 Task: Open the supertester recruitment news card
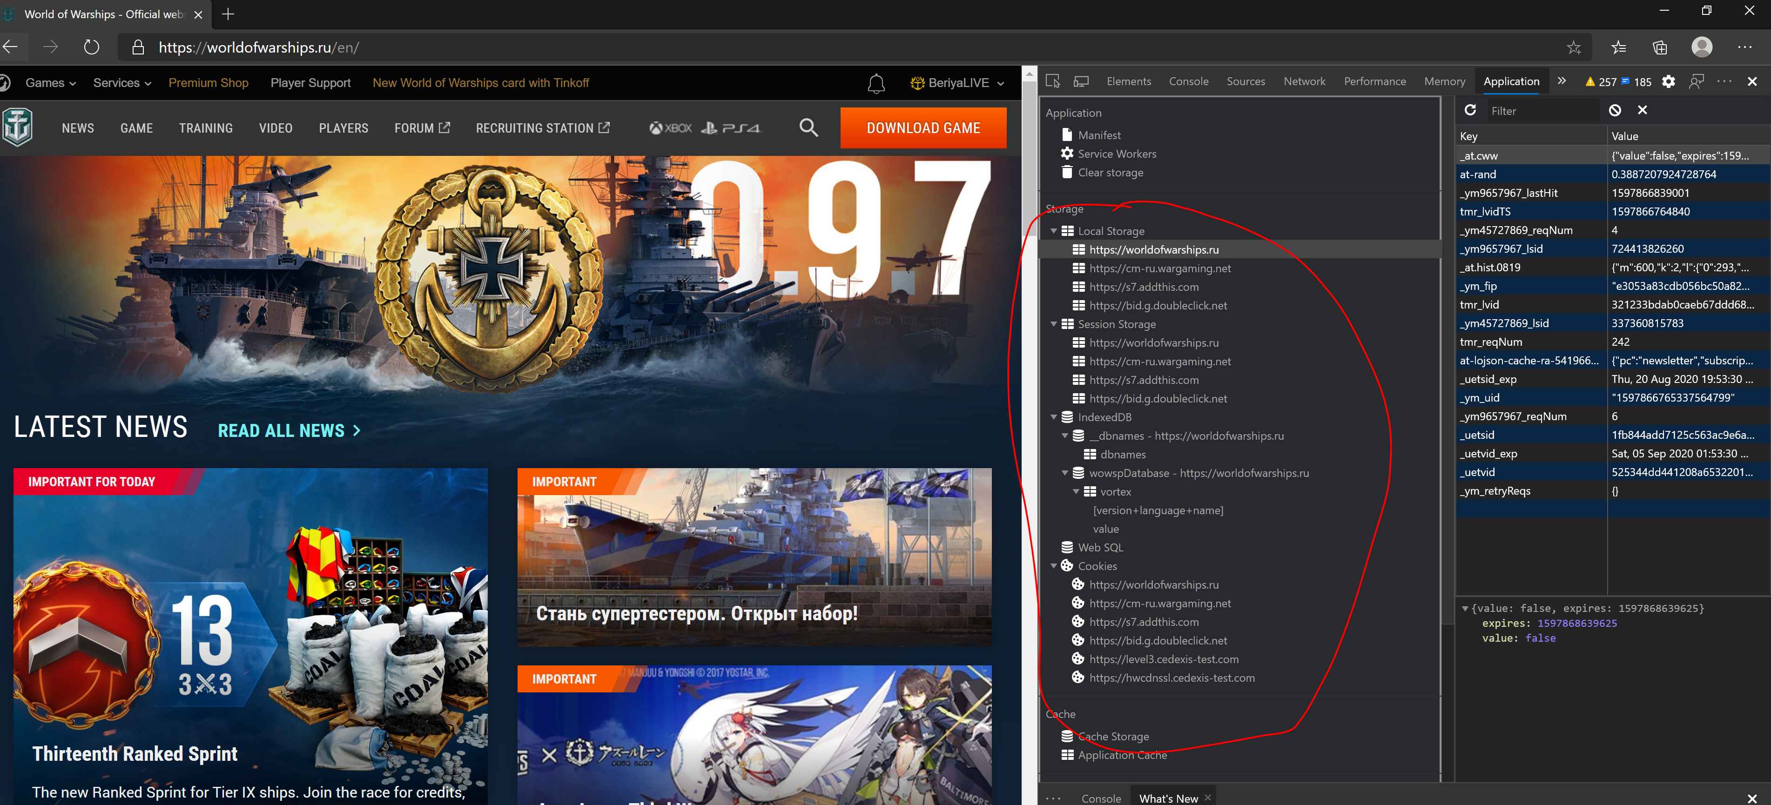click(x=754, y=557)
